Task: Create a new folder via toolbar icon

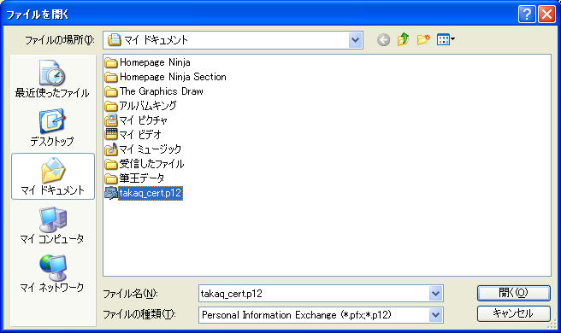Action: click(423, 39)
